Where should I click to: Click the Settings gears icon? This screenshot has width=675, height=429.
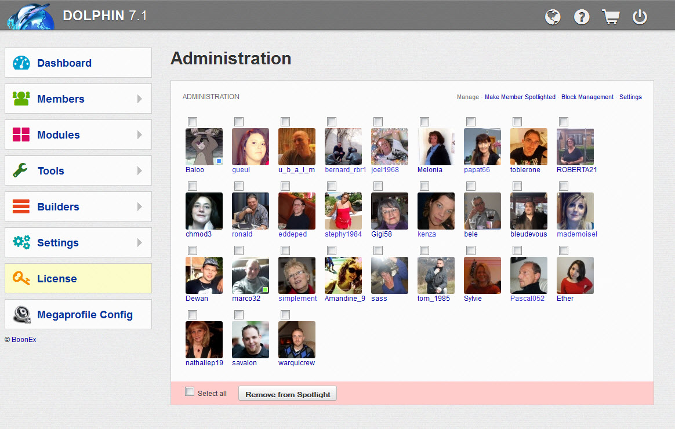point(21,242)
